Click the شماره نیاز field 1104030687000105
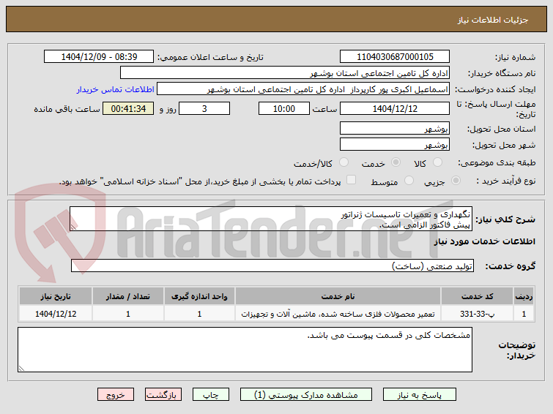The width and height of the screenshot is (553, 414). coord(395,57)
